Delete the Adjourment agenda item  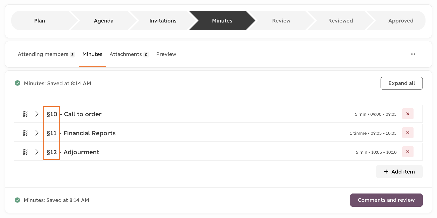coord(408,152)
